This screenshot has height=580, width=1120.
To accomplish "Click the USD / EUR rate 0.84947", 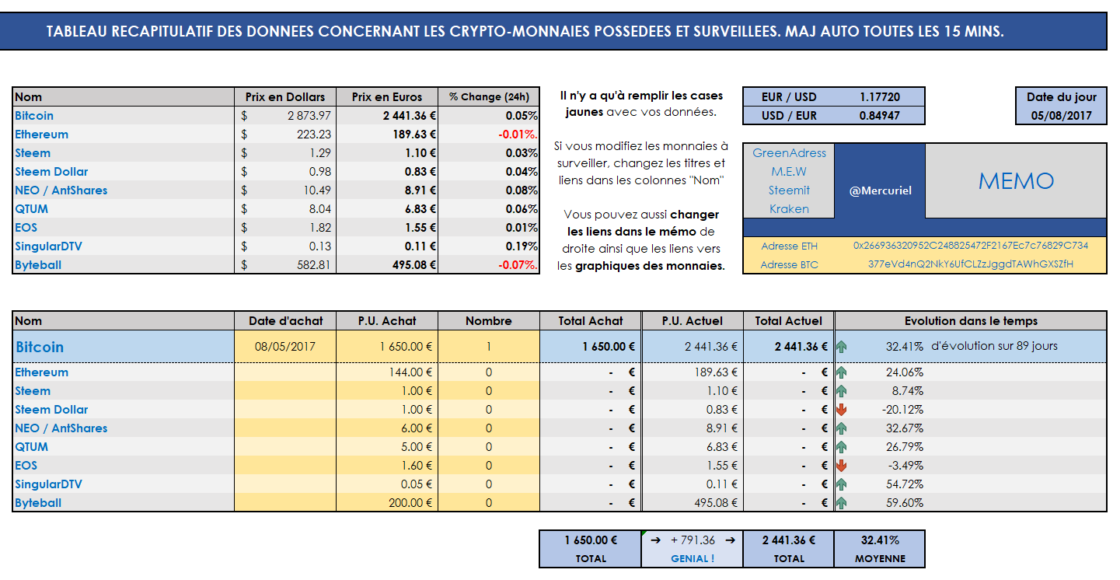I will [x=880, y=116].
